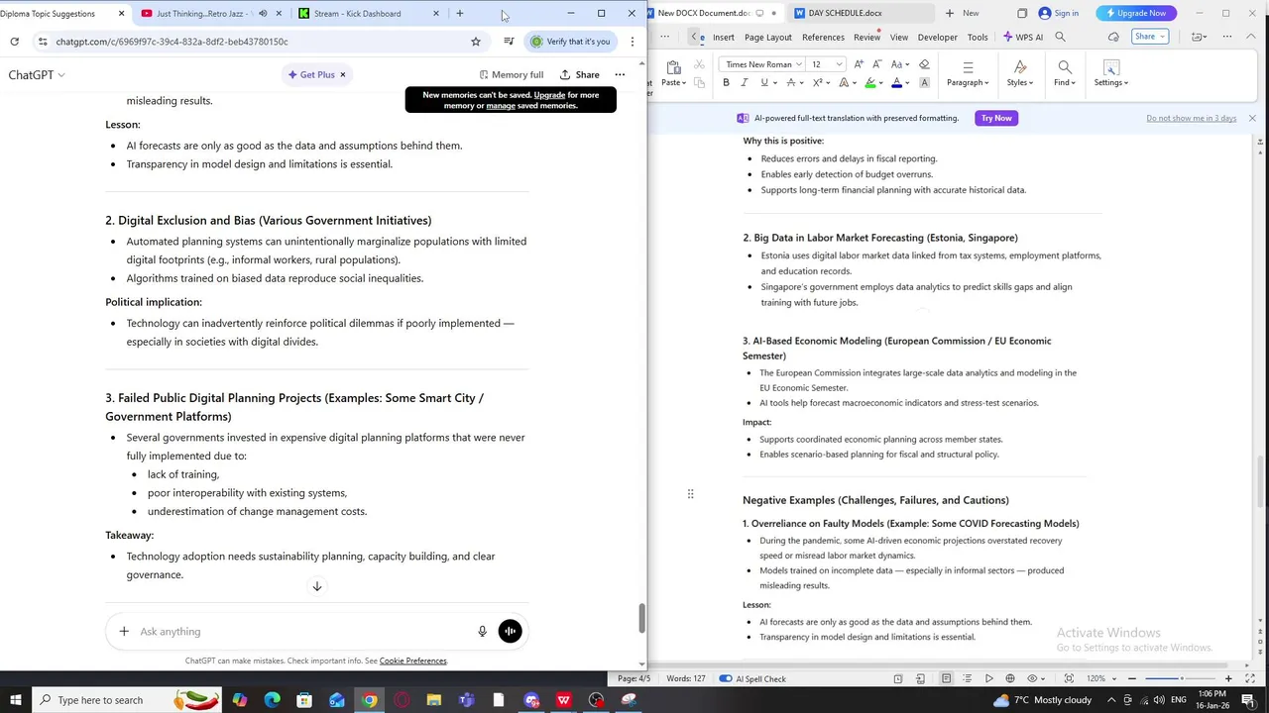
Task: Toggle AI Spell Check switch
Action: click(726, 678)
